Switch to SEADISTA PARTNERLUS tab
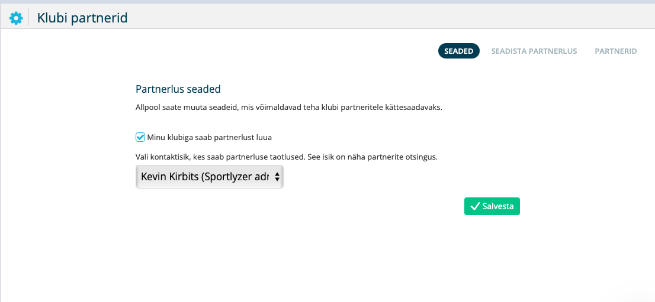Image resolution: width=655 pixels, height=302 pixels. [x=534, y=51]
